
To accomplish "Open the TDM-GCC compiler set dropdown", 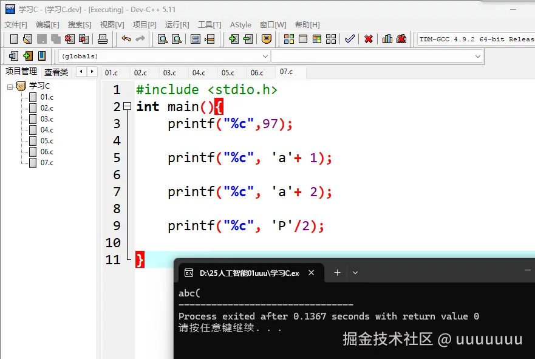I will (476, 39).
